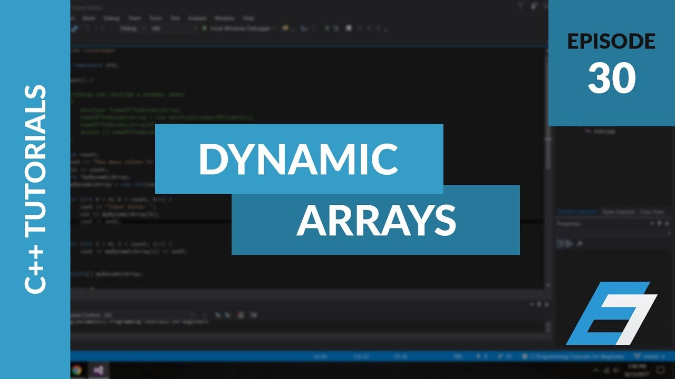675x379 pixels.
Task: Switch to the Class View tab
Action: point(651,212)
